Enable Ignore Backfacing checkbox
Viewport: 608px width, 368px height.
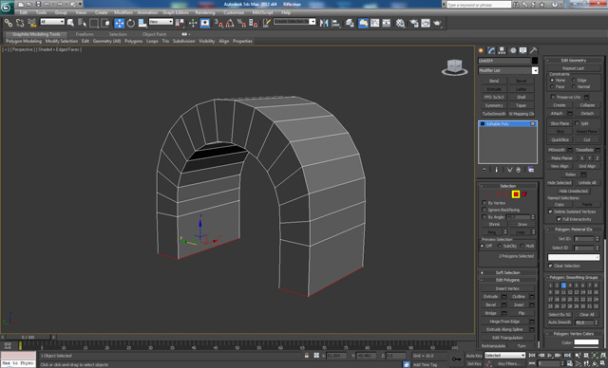click(x=484, y=210)
